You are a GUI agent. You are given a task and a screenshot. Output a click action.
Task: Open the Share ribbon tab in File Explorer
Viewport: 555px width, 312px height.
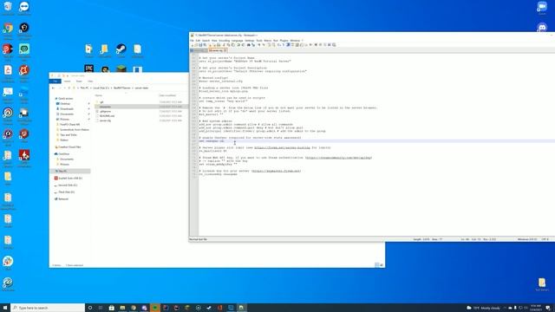click(79, 81)
